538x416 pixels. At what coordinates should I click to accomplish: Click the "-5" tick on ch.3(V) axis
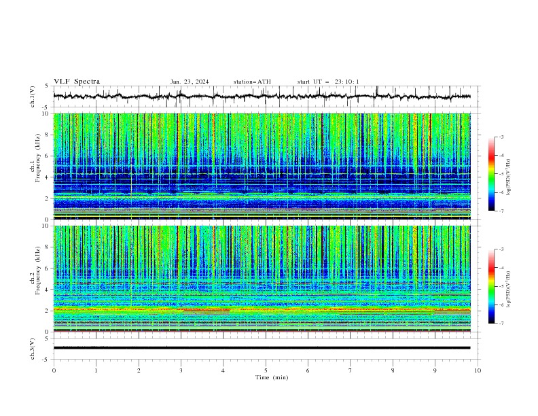[45, 360]
